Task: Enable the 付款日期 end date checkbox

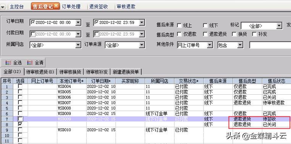Action: [97, 34]
